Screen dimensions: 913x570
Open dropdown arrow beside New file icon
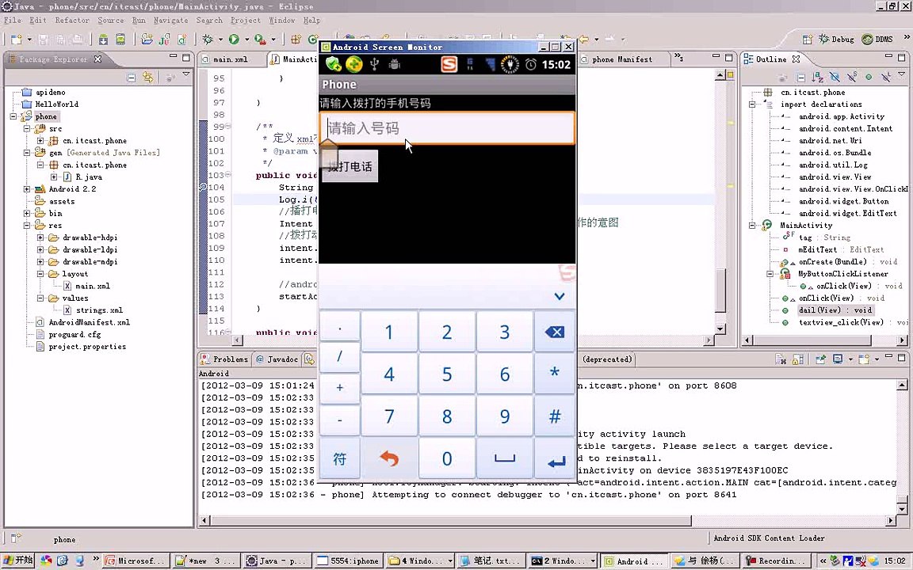point(29,40)
